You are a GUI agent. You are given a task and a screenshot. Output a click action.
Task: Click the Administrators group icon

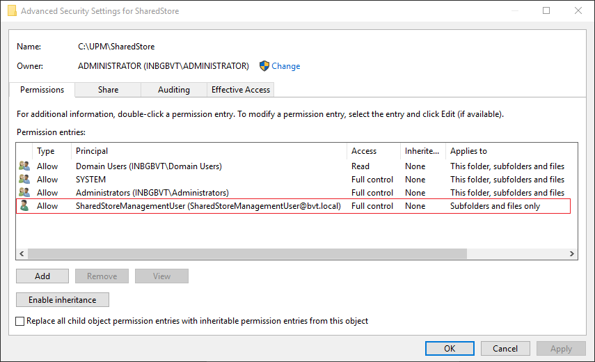point(24,193)
